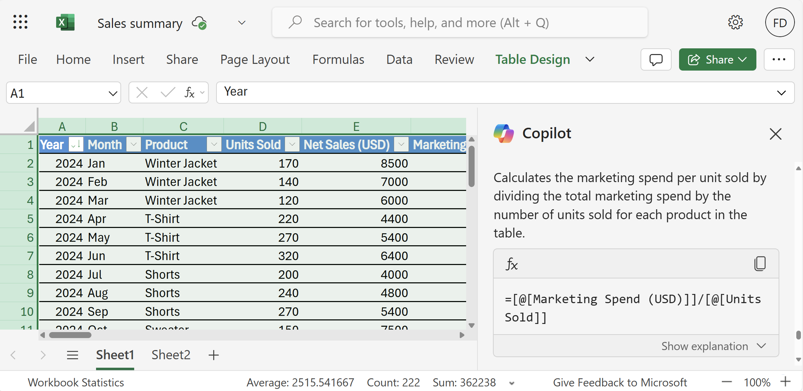The width and height of the screenshot is (803, 391).
Task: Open the Year column filter button
Action: (x=76, y=144)
